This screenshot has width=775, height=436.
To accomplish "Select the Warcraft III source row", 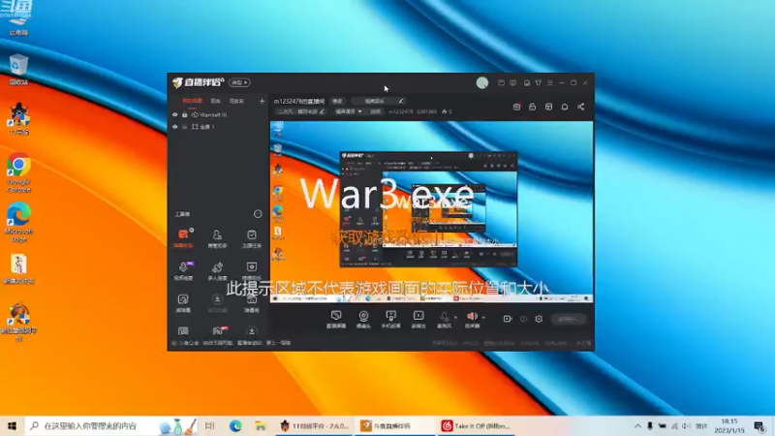I will pyautogui.click(x=218, y=114).
